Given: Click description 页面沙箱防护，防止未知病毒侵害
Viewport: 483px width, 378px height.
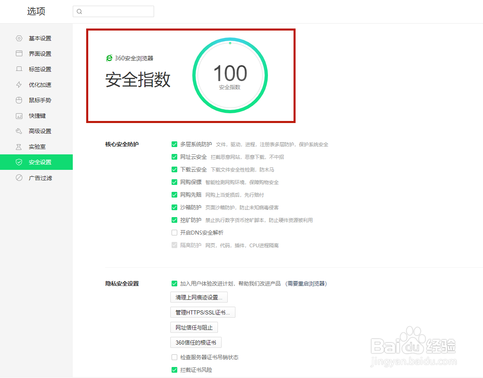Looking at the screenshot, I should click(x=242, y=208).
